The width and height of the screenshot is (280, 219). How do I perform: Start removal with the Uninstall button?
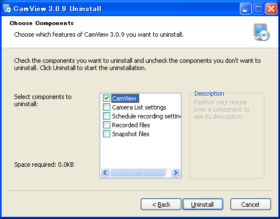point(203,205)
